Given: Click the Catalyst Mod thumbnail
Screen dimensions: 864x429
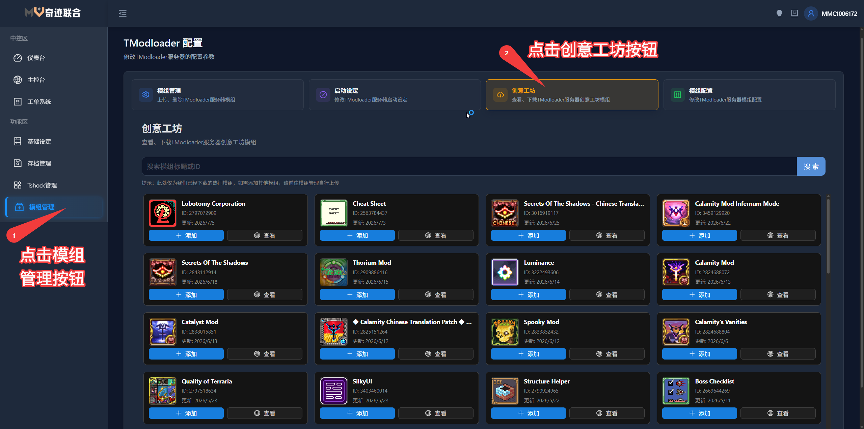Looking at the screenshot, I should pyautogui.click(x=163, y=332).
